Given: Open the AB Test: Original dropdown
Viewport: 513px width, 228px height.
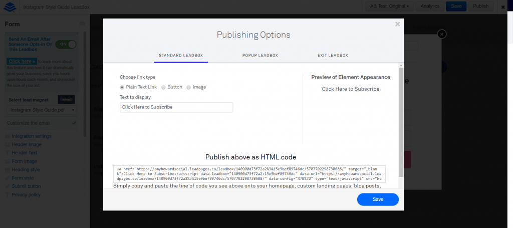Looking at the screenshot, I should pos(390,6).
